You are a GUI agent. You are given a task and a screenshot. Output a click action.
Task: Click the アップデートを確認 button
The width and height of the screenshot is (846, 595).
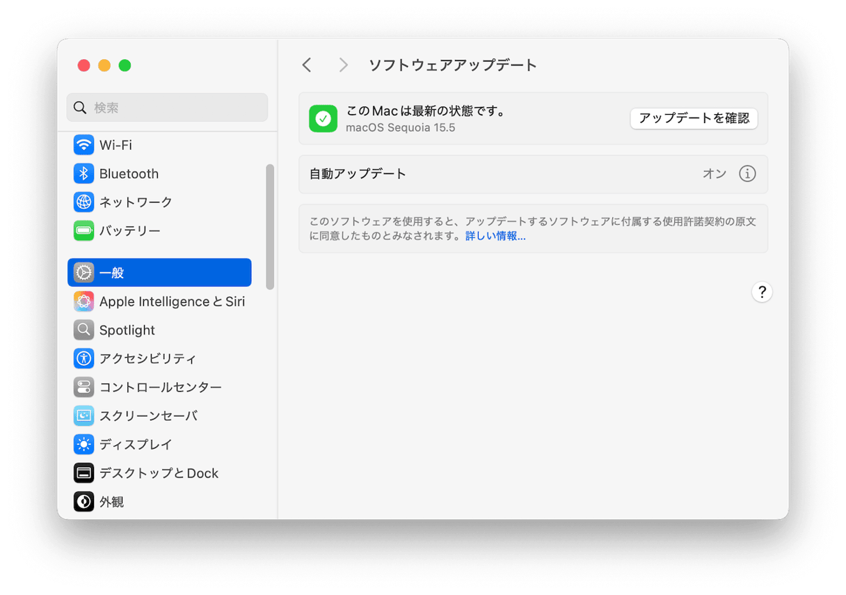(694, 118)
